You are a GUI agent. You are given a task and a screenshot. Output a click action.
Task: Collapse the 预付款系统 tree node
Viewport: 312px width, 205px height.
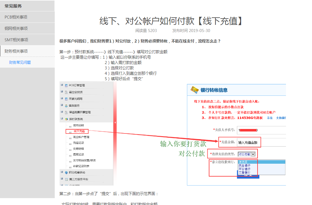(x=62, y=119)
